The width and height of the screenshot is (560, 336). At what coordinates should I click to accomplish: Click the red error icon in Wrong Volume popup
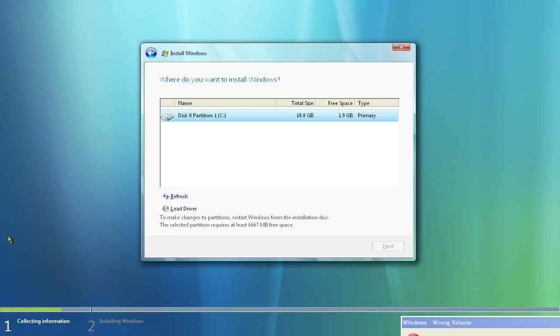(x=413, y=335)
